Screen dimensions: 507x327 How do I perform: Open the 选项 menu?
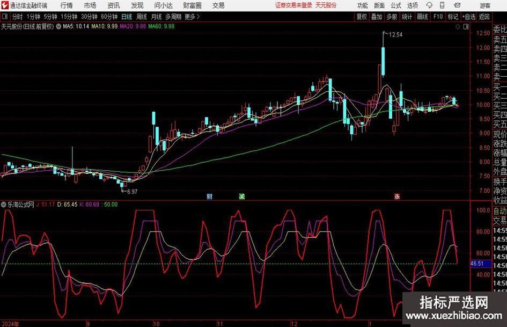tap(412, 5)
